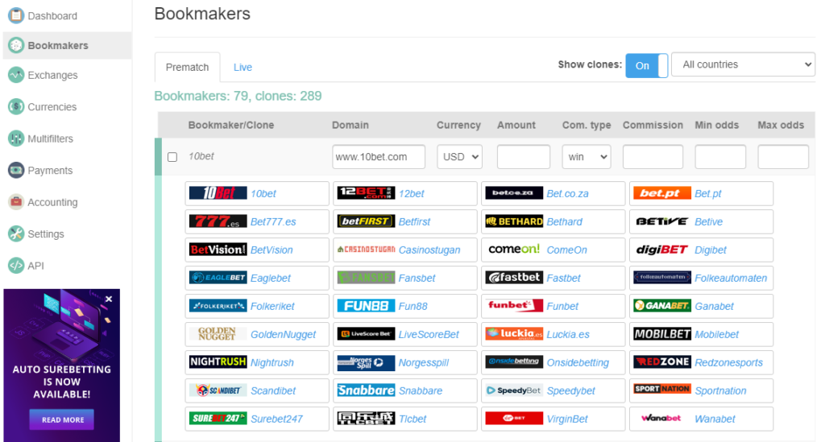825x442 pixels.
Task: Open the Sportnation clone link
Action: (x=720, y=391)
